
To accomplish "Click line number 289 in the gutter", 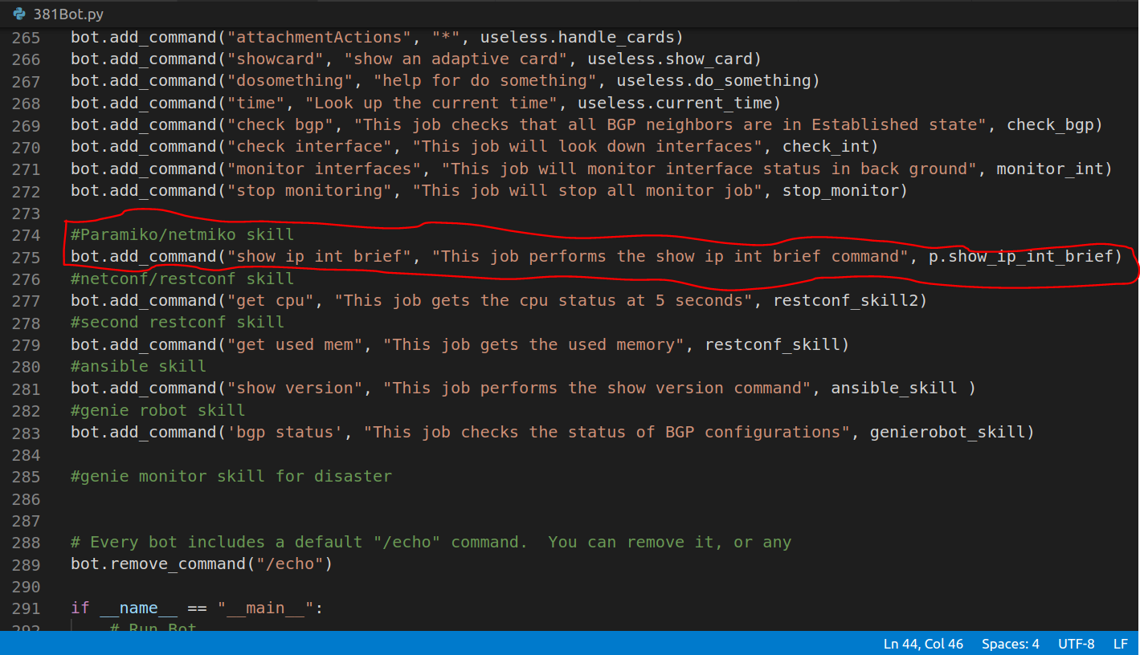I will pos(27,563).
